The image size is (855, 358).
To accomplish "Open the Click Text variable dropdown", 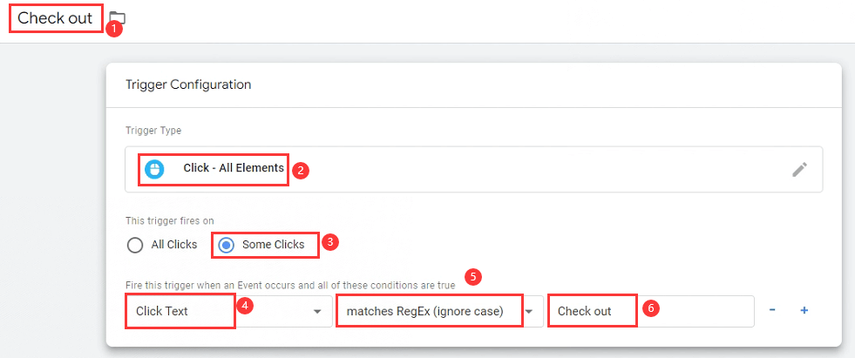I will [228, 311].
